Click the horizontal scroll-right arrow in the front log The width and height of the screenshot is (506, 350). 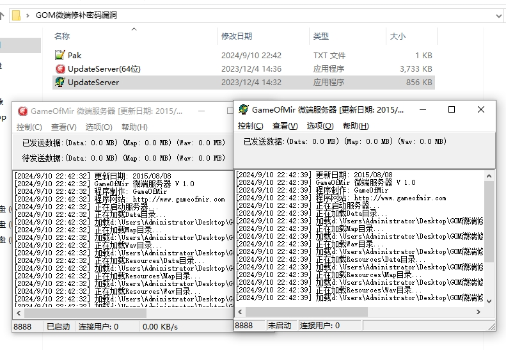pyautogui.click(x=478, y=312)
